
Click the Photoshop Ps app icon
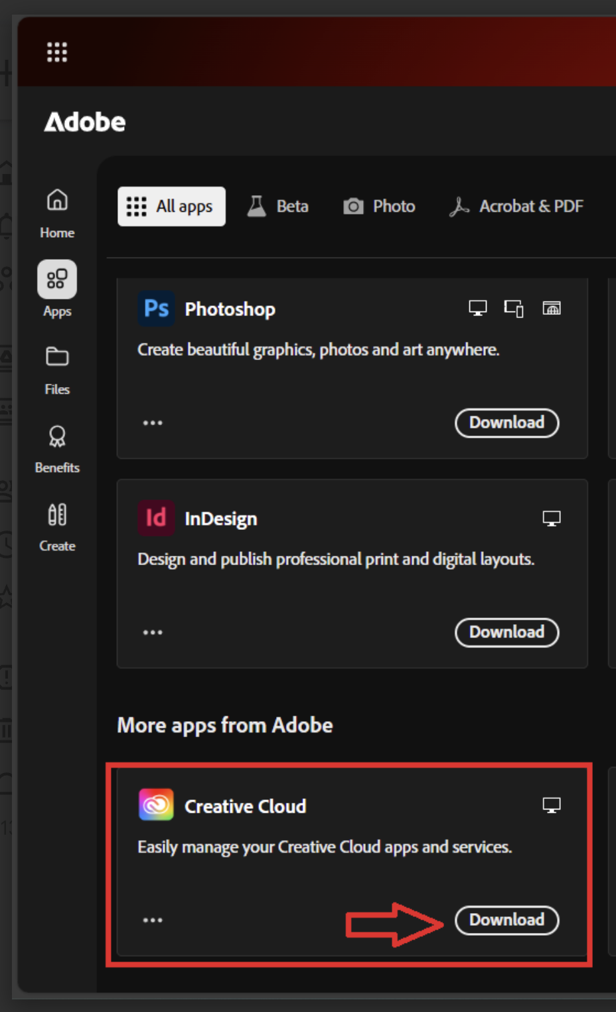pyautogui.click(x=155, y=308)
